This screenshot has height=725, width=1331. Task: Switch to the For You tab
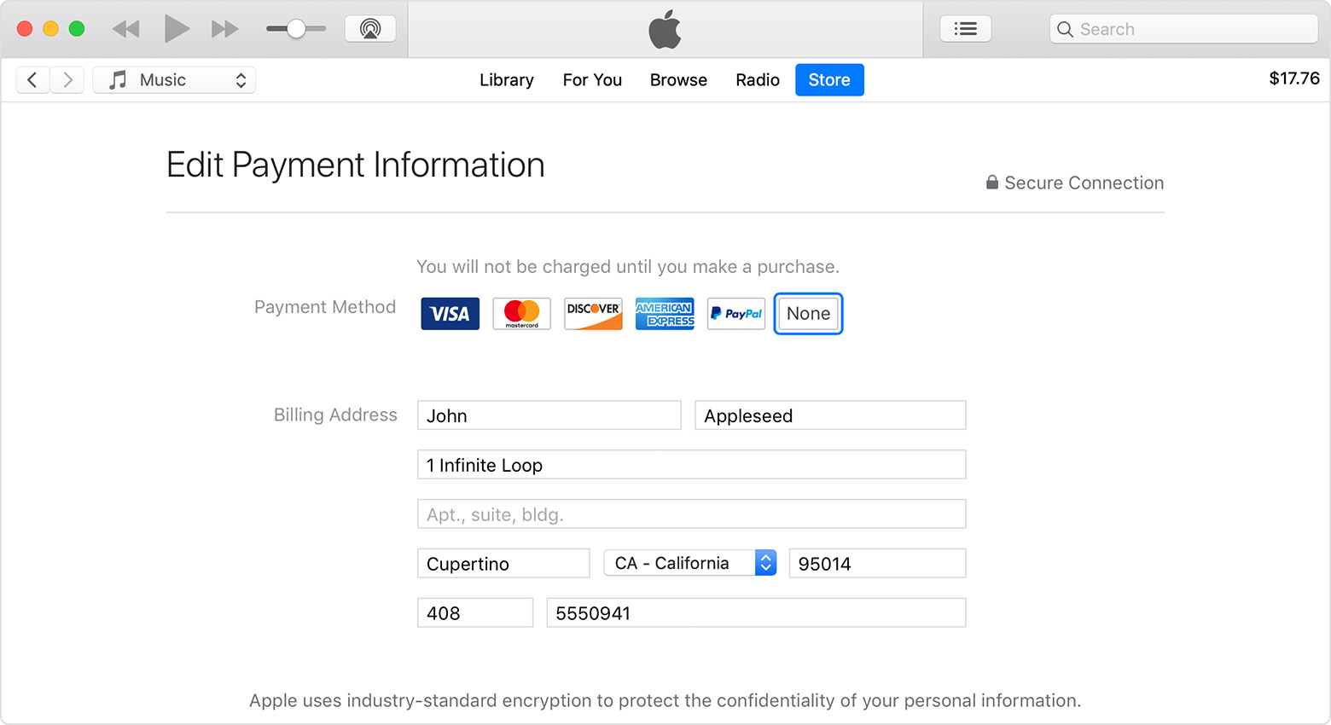point(592,80)
